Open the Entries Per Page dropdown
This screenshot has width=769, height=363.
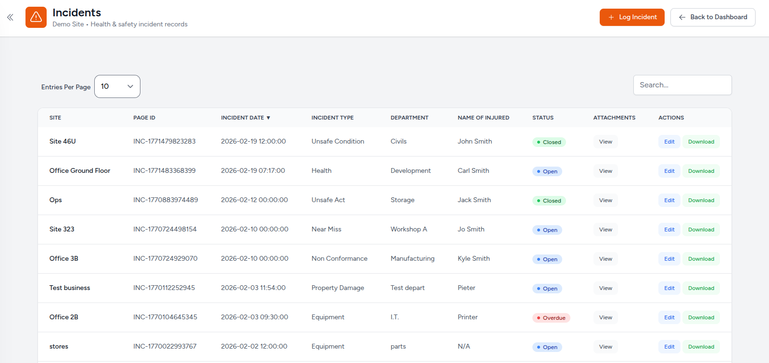tap(117, 86)
